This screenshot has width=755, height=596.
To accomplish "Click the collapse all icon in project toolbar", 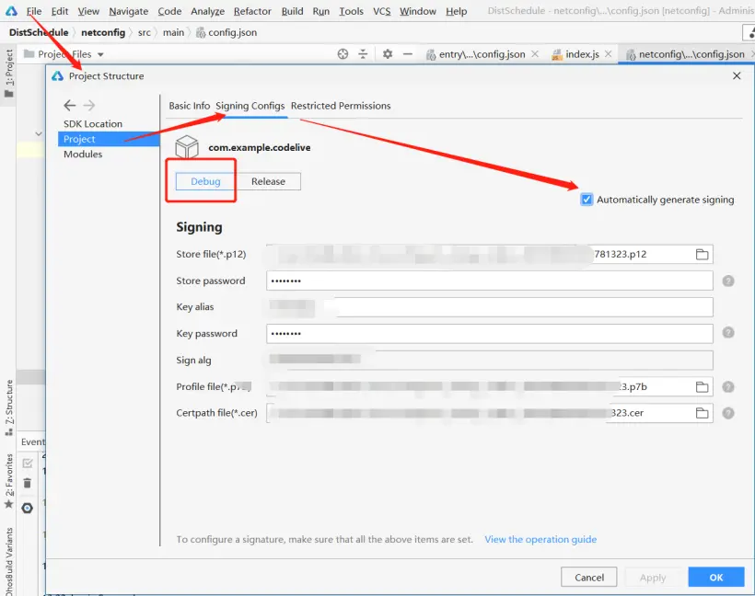I will pyautogui.click(x=363, y=54).
